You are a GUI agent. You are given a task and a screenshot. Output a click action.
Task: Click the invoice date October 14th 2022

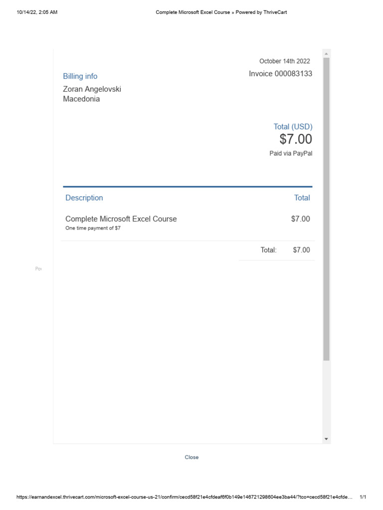(x=284, y=61)
